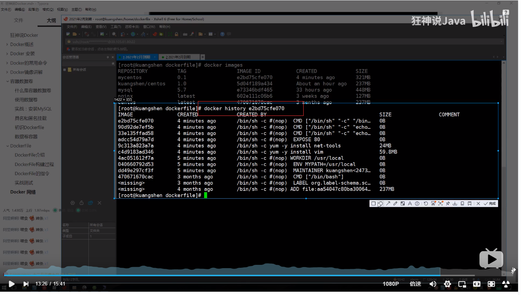The width and height of the screenshot is (521, 295).
Task: Switch Typora sidebar to 大纲 tab
Action: pos(52,21)
